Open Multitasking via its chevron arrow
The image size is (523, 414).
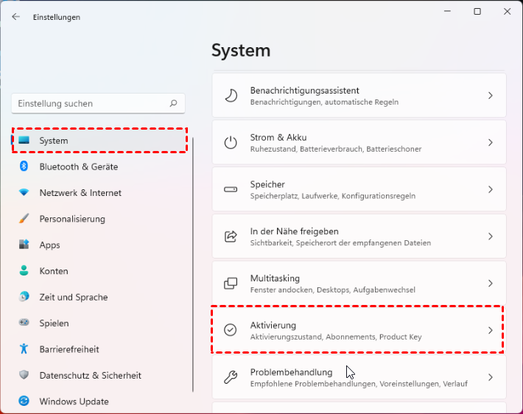[491, 284]
